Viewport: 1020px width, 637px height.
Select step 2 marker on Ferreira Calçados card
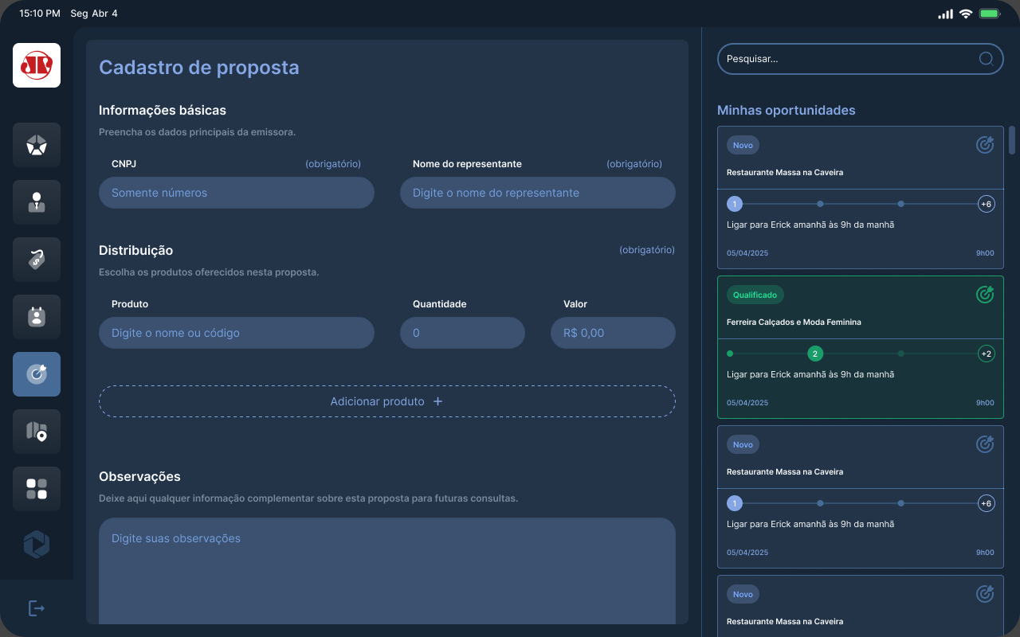point(815,354)
